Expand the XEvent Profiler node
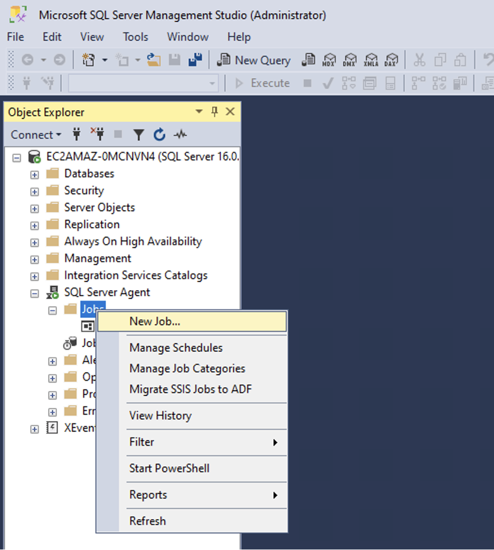Image resolution: width=494 pixels, height=550 pixels. click(34, 429)
